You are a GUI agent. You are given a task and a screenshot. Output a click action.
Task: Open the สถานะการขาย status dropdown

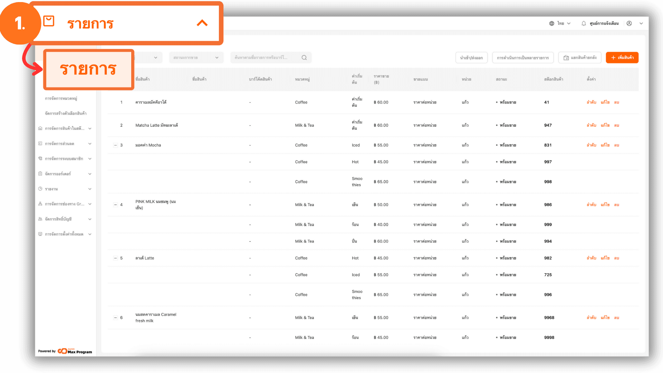196,58
